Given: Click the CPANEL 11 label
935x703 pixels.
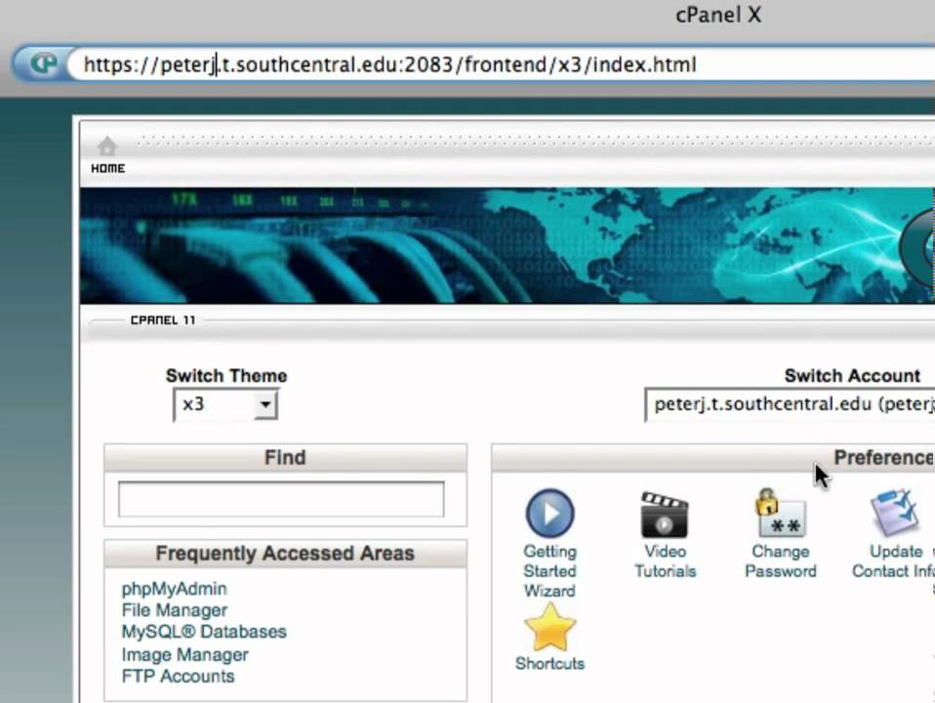Looking at the screenshot, I should pyautogui.click(x=163, y=320).
